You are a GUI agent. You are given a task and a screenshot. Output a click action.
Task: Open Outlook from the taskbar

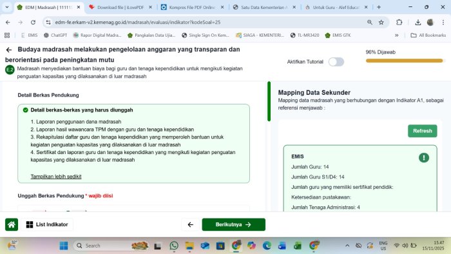click(205, 246)
